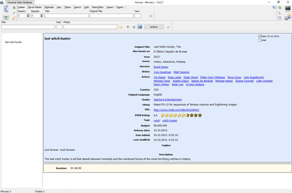Click the highlighted screen icon left of Actions

point(140,27)
